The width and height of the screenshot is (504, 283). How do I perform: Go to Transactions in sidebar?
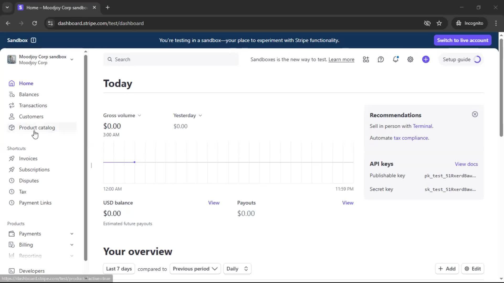pos(33,105)
